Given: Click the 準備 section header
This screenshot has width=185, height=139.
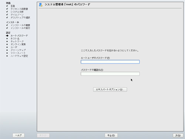Looking at the screenshot, I should point(8,3).
